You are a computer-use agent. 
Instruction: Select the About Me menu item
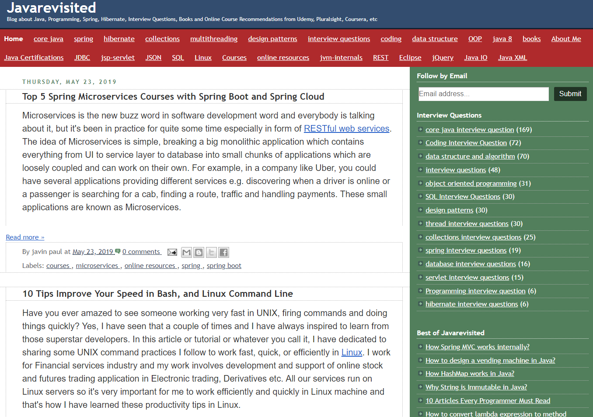[566, 39]
